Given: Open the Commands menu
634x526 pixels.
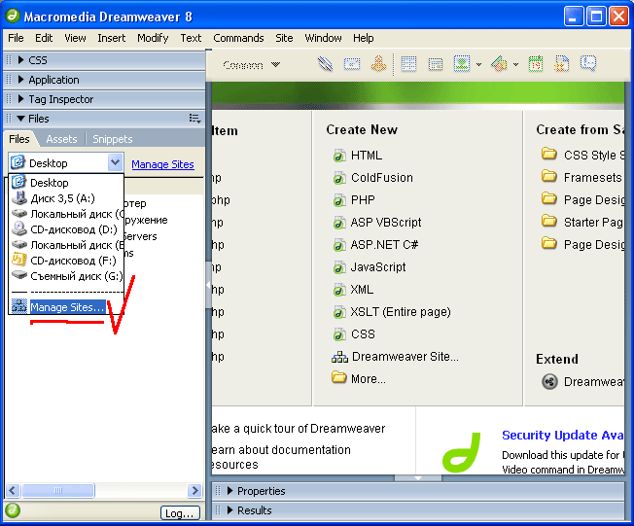Looking at the screenshot, I should [238, 38].
